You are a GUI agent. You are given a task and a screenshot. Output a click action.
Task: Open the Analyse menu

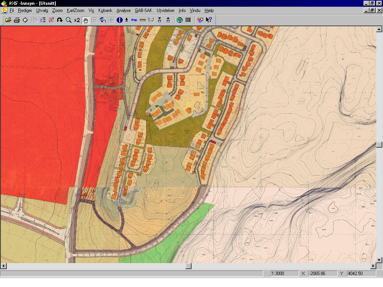click(x=123, y=10)
